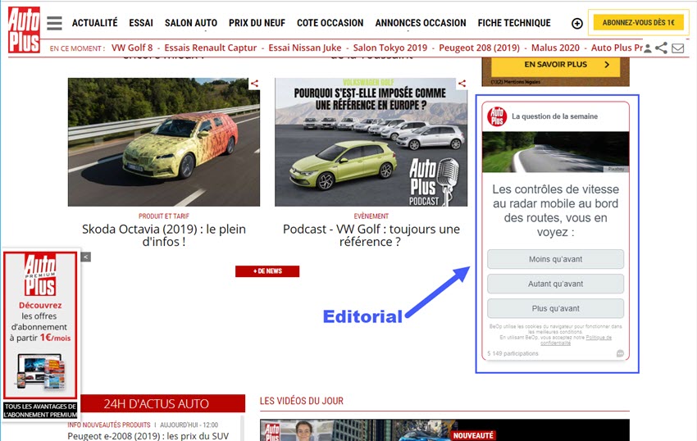This screenshot has width=697, height=441.
Task: Open the SALON AUTO menu
Action: point(191,23)
